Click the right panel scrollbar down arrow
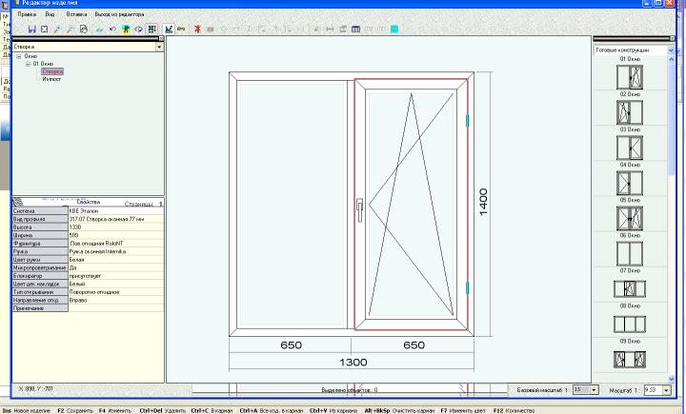 pyautogui.click(x=672, y=379)
